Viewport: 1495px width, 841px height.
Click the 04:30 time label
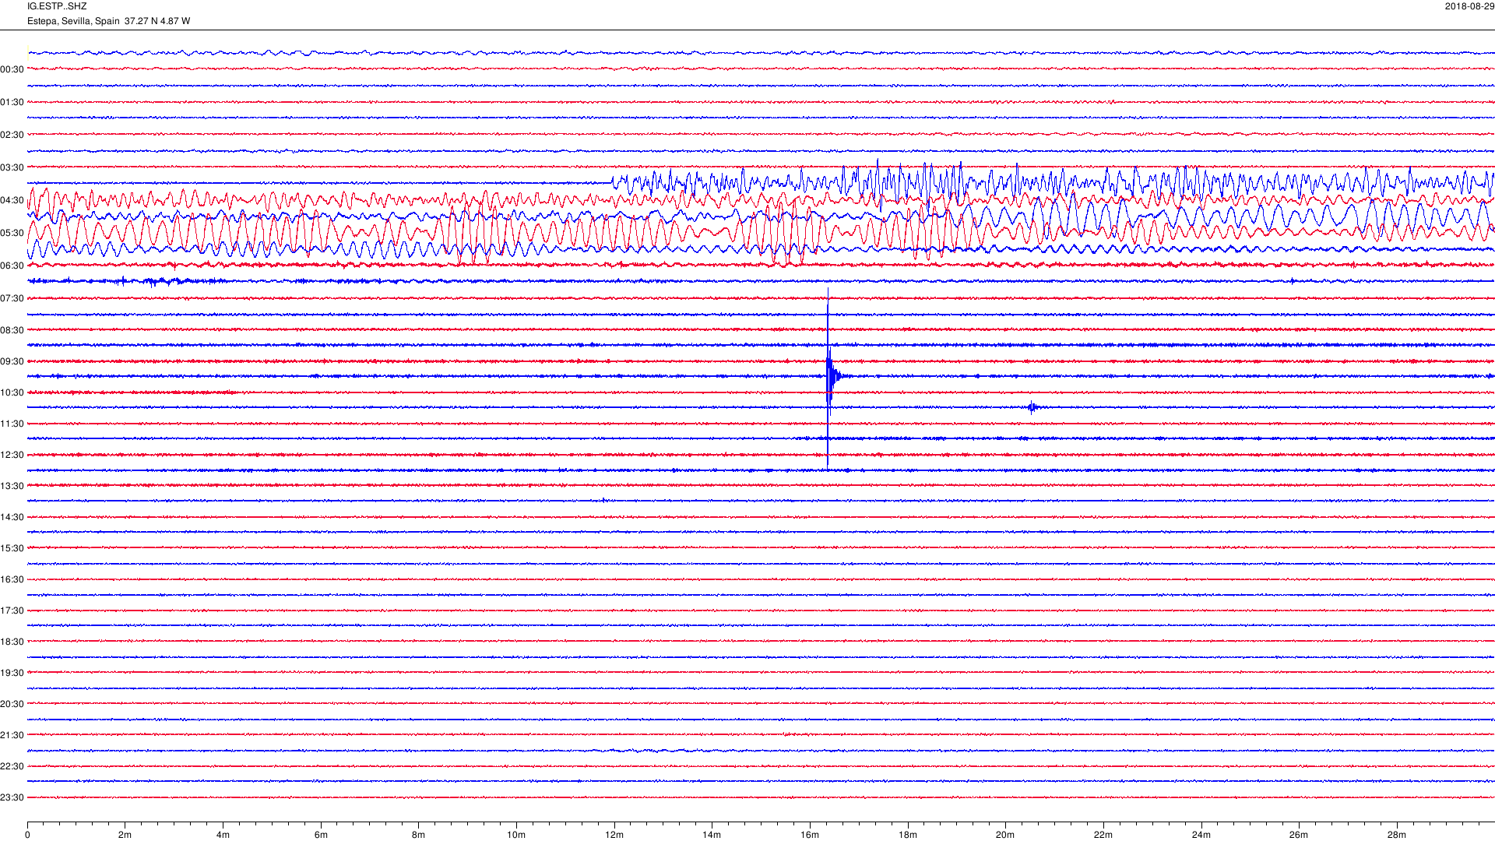tap(12, 200)
